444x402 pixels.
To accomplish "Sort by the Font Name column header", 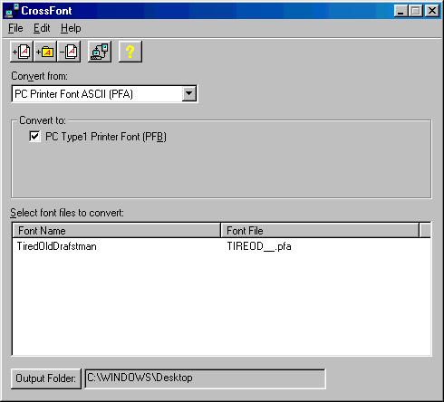I will tap(117, 231).
